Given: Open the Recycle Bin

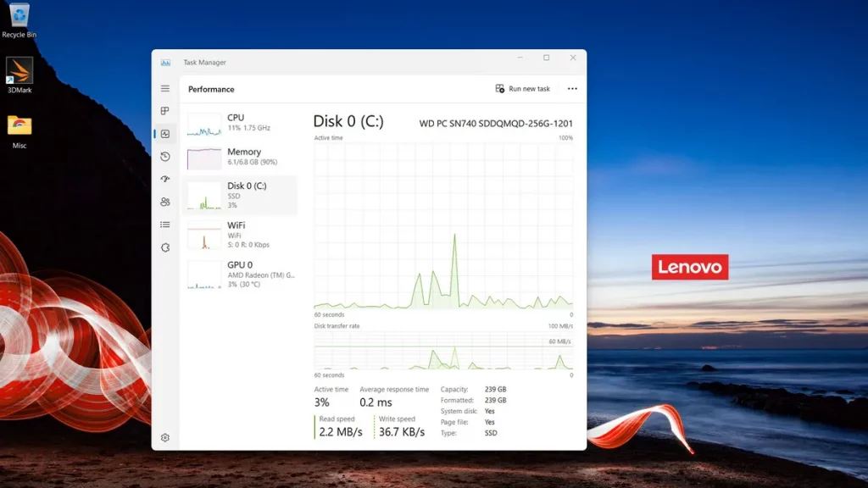Looking at the screenshot, I should pos(19,19).
